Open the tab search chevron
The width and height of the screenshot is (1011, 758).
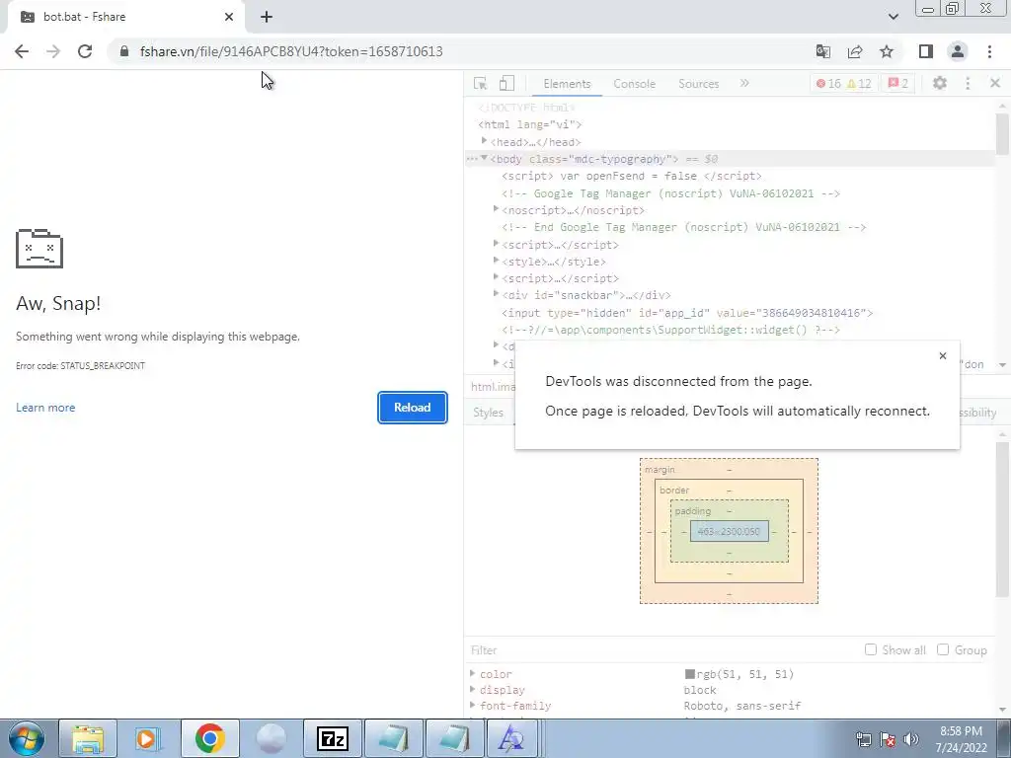coord(893,17)
